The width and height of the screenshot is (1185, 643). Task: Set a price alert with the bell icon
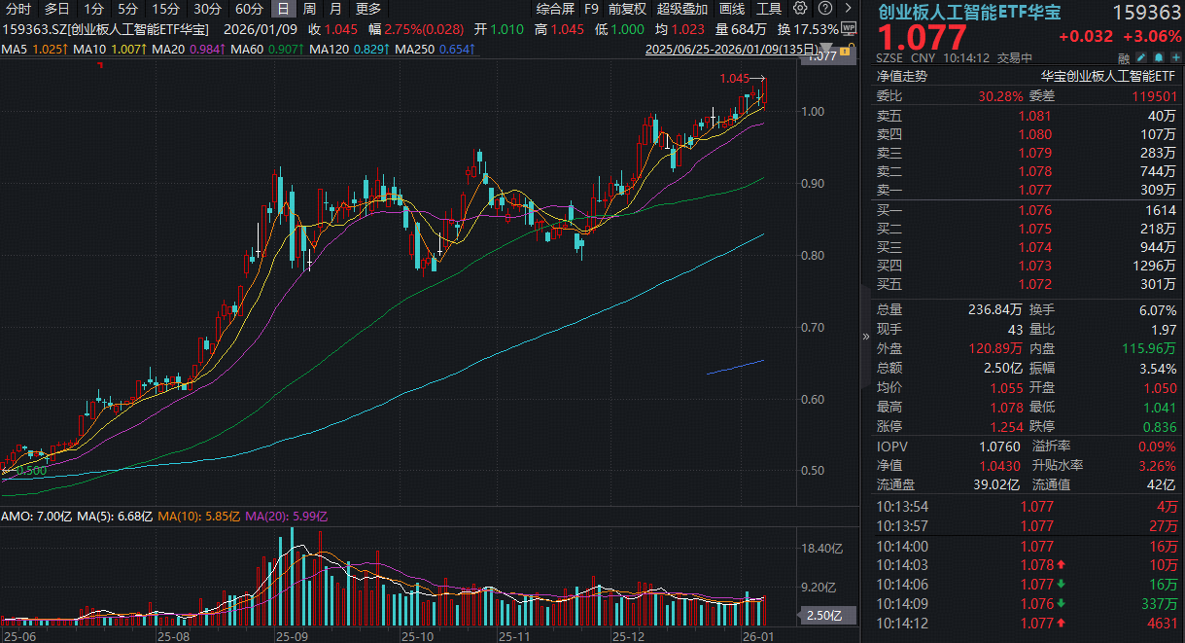pos(1159,57)
